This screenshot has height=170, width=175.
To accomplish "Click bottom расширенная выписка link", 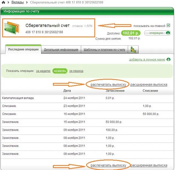I will (149, 165).
